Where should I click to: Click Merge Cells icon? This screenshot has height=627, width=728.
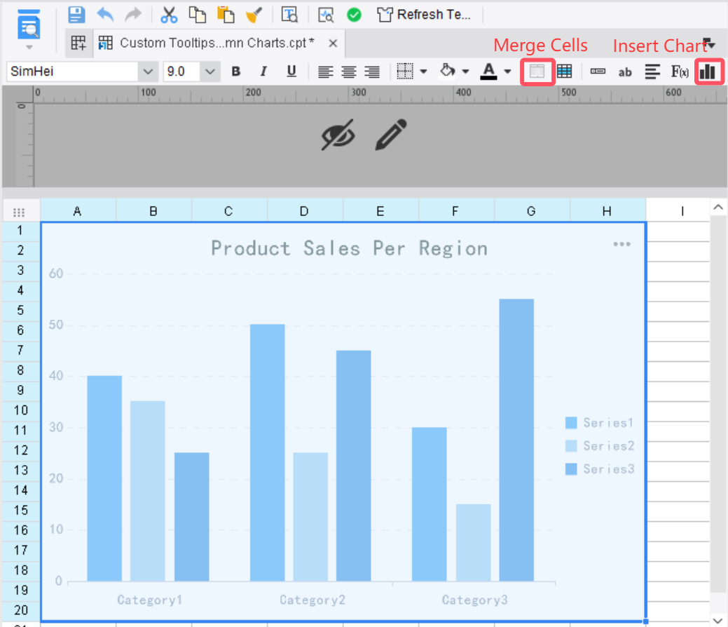pyautogui.click(x=537, y=72)
